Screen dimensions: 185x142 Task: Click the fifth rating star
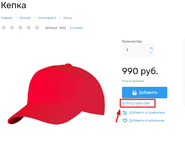pos(37,27)
